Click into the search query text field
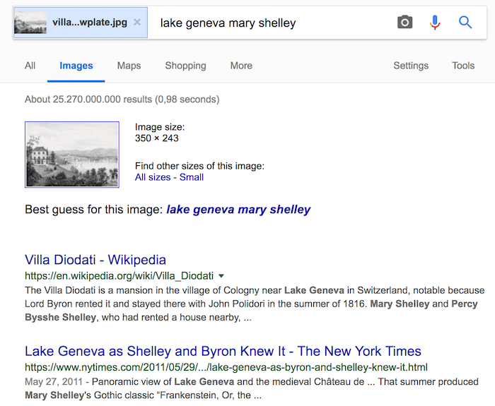 [269, 23]
